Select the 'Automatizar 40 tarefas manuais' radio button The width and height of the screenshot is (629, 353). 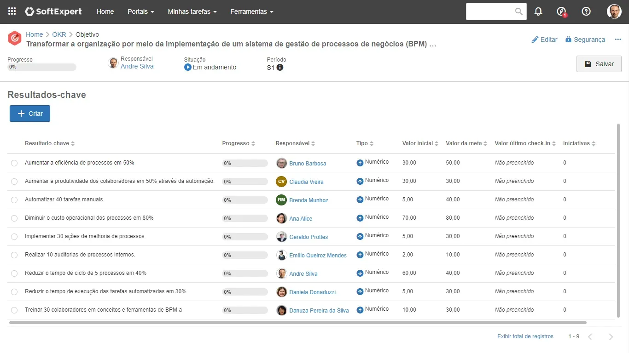click(x=14, y=200)
